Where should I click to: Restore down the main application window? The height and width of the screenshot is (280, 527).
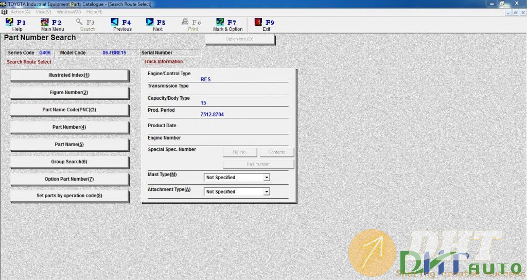(x=502, y=4)
